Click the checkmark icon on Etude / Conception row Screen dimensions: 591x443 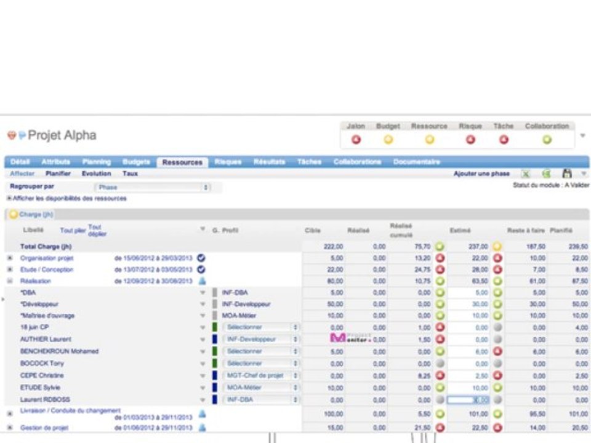(x=201, y=269)
